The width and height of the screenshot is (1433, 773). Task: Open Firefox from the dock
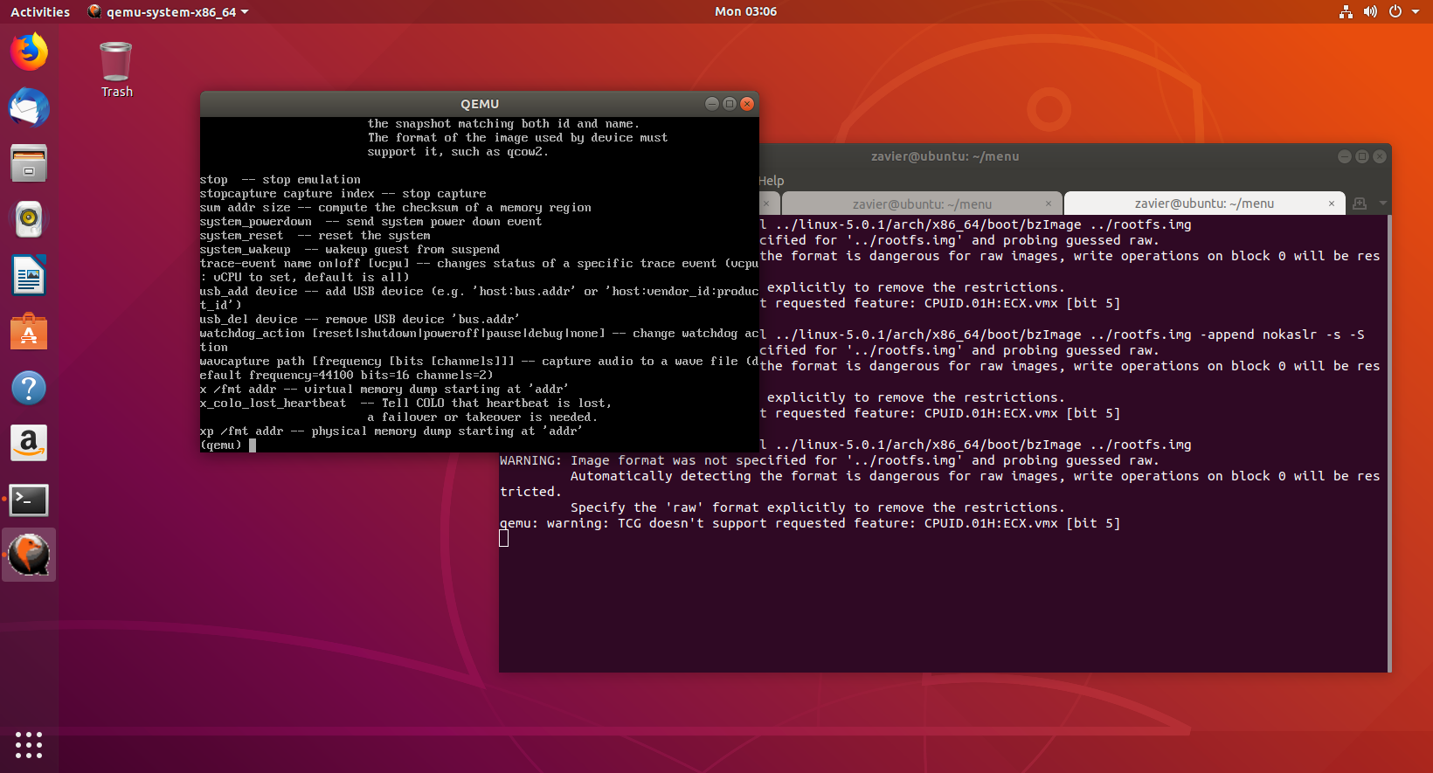[29, 52]
